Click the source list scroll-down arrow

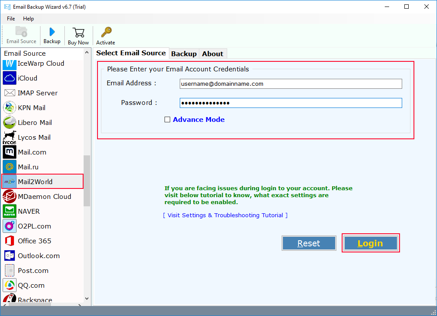(x=87, y=299)
